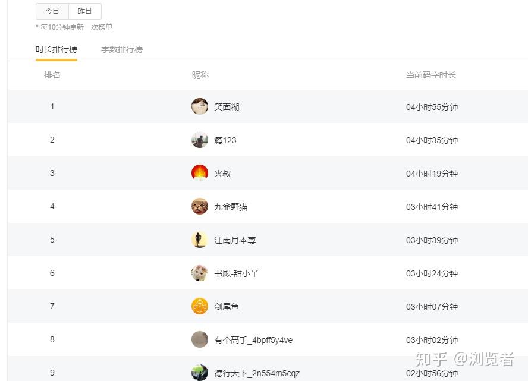
Task: Click rank number 5 in 江南月本尊 row
Action: (x=52, y=240)
